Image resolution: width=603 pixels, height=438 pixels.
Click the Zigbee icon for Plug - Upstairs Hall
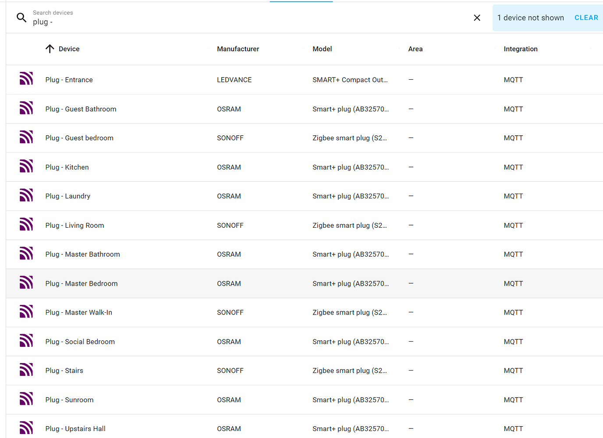[x=26, y=428]
